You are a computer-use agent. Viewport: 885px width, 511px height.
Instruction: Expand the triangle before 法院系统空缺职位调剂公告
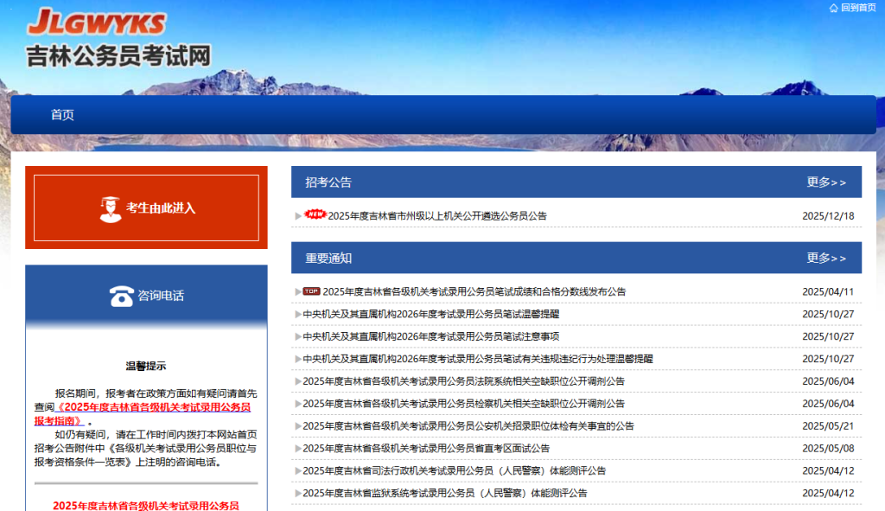pyautogui.click(x=297, y=381)
